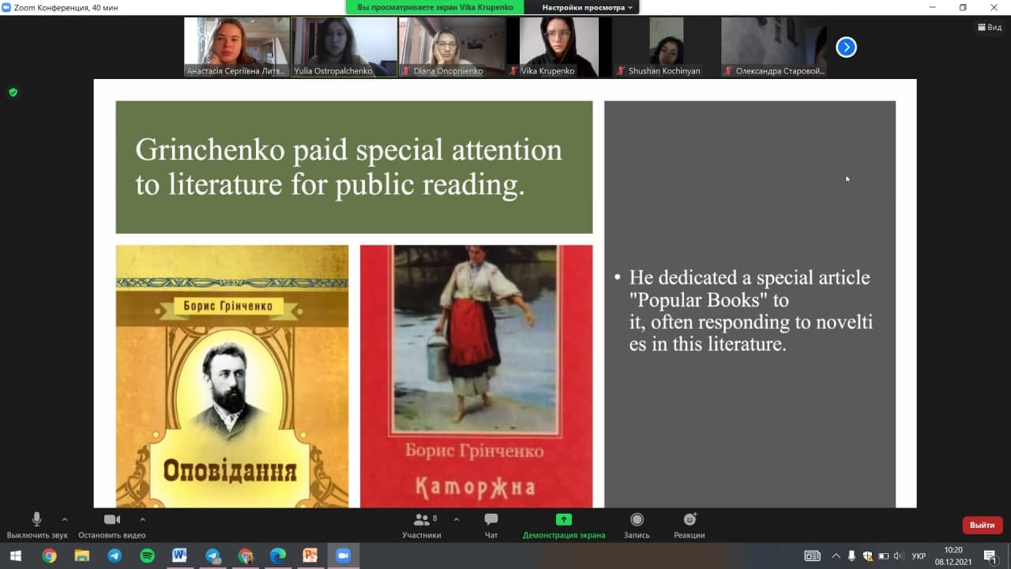Screen dimensions: 1011x569
Task: Select Vika Krupenko's video thumbnail
Action: pos(559,47)
